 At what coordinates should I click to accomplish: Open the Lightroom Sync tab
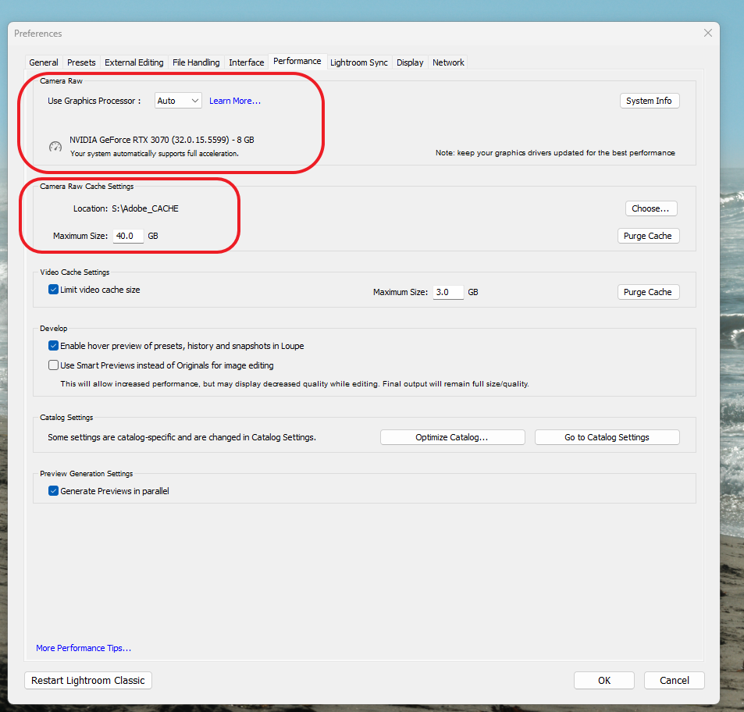point(358,62)
